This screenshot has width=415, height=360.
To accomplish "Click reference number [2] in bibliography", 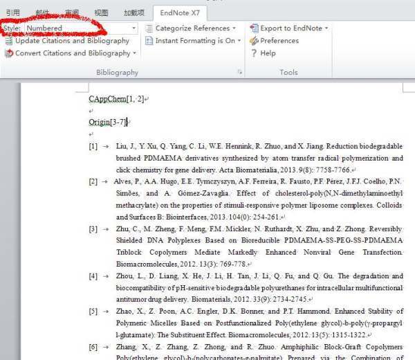I will pyautogui.click(x=93, y=181).
